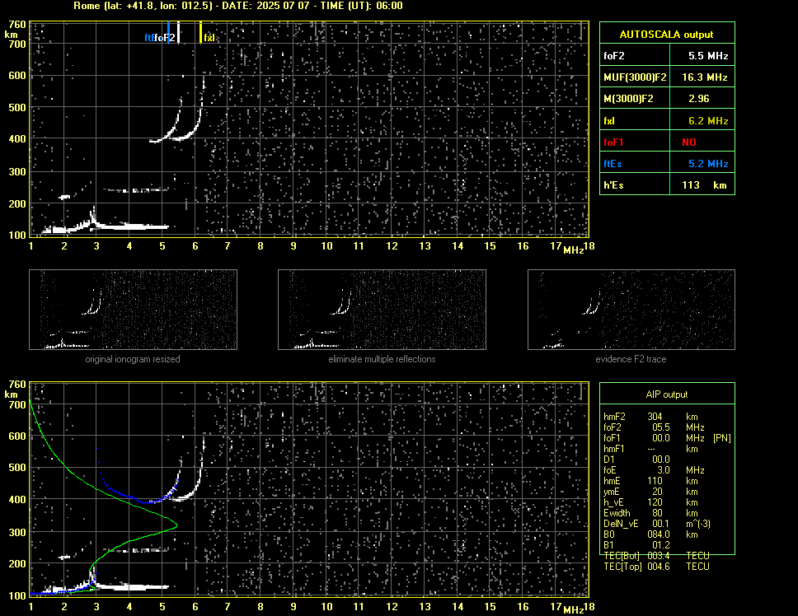Click the hmE value '110' in AIP output
The width and height of the screenshot is (798, 616).
(x=655, y=481)
